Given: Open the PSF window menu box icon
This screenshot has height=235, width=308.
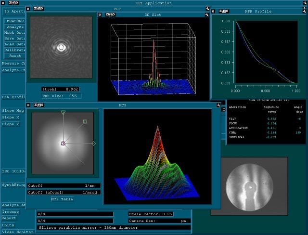Looking at the screenshot, I should (x=28, y=9).
